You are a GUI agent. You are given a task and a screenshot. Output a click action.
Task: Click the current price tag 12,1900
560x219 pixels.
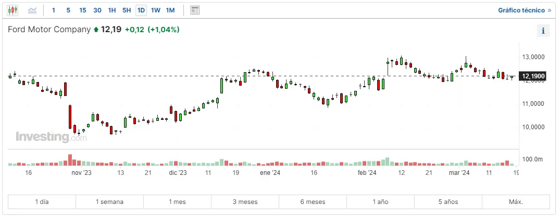point(533,76)
